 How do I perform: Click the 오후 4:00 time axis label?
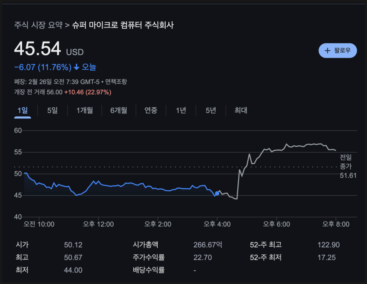(217, 224)
